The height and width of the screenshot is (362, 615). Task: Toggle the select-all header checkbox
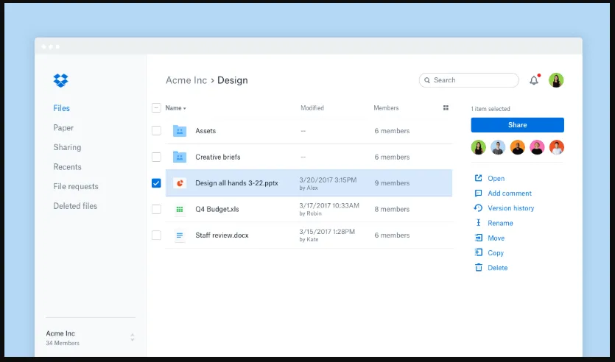coord(156,107)
